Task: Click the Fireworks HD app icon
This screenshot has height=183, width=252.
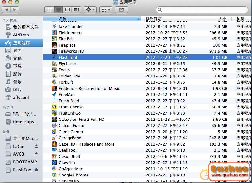Action: 54,51
